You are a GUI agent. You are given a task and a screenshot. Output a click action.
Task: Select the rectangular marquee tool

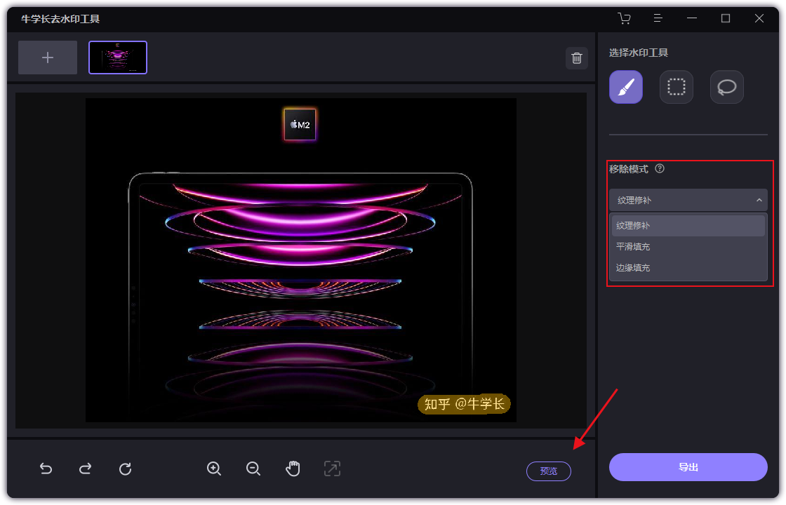tap(677, 87)
